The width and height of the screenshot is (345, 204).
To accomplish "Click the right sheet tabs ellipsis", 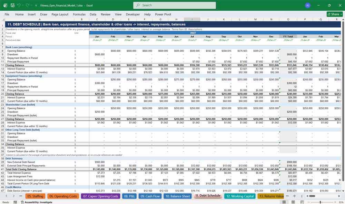I will click(x=287, y=196).
